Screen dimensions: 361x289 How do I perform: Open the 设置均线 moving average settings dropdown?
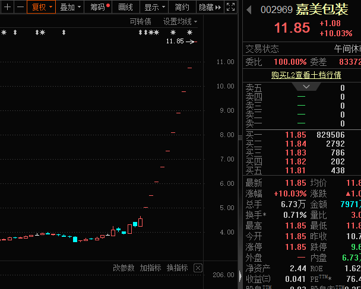(180, 21)
